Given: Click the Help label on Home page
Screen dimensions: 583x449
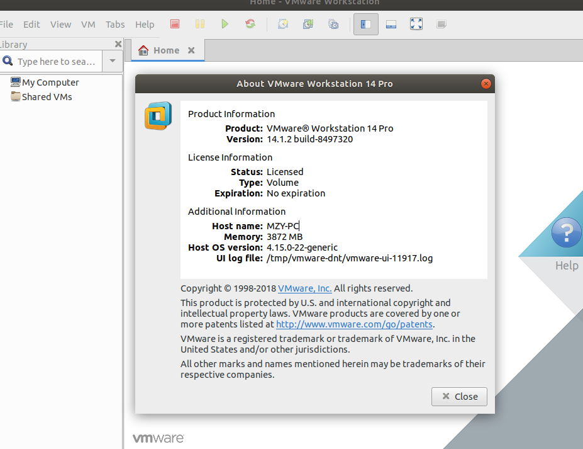Looking at the screenshot, I should click(567, 266).
